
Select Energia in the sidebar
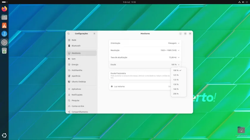click(x=82, y=65)
